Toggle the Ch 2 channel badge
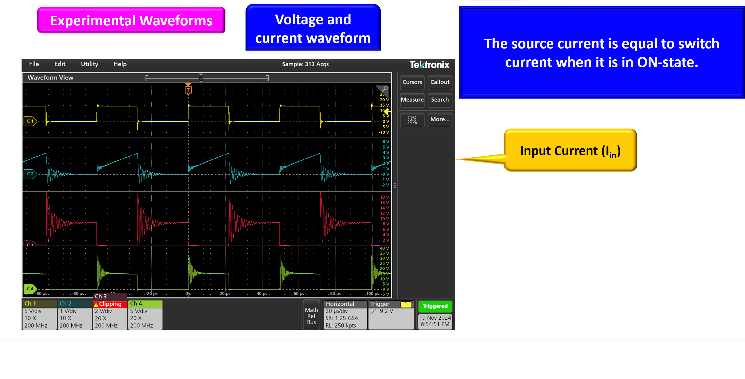 75,314
